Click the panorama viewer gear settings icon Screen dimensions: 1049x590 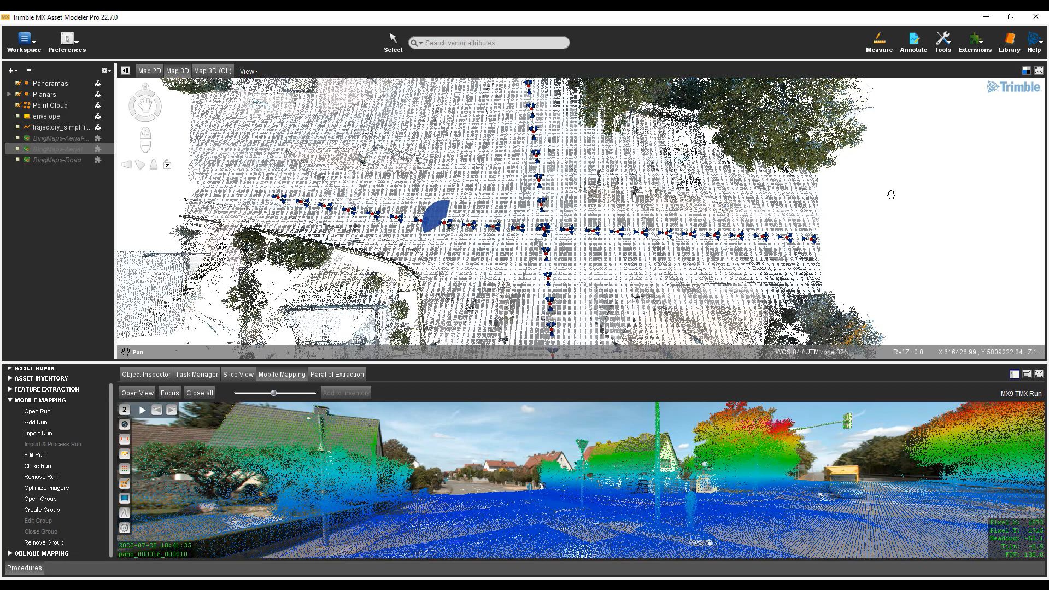pos(125,528)
